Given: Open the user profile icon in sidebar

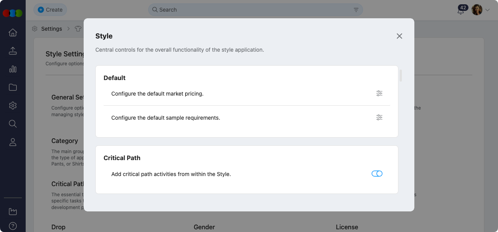Looking at the screenshot, I should pos(13,142).
